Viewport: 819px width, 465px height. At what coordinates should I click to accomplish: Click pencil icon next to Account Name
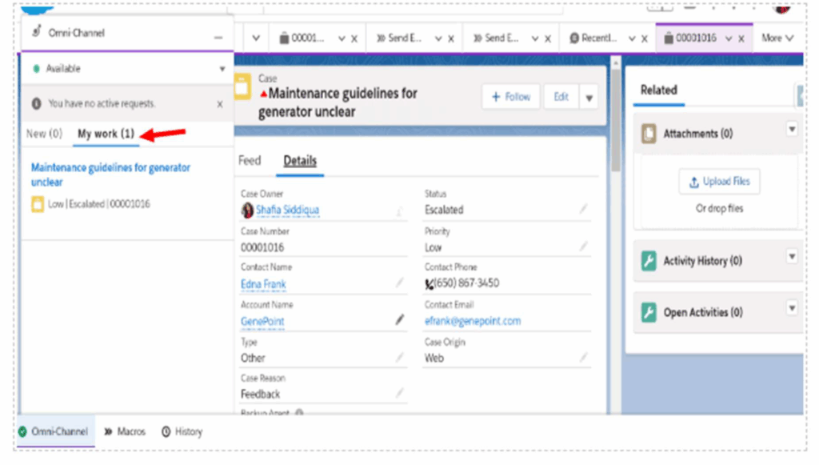[x=400, y=320]
